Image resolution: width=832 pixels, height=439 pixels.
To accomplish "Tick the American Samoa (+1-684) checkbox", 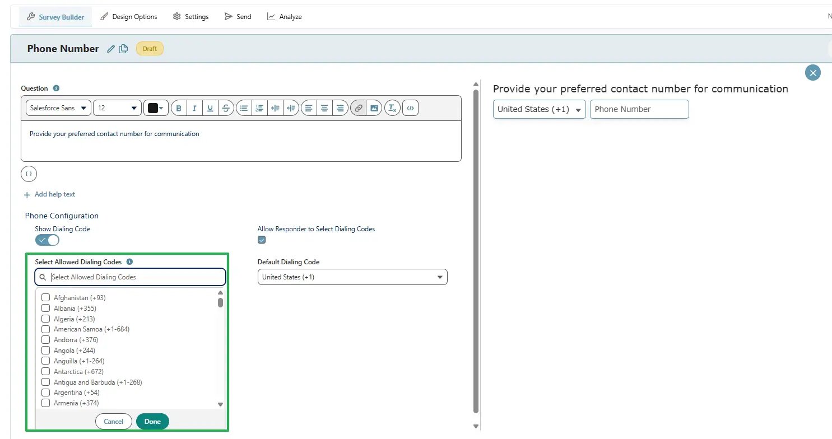I will (x=46, y=329).
